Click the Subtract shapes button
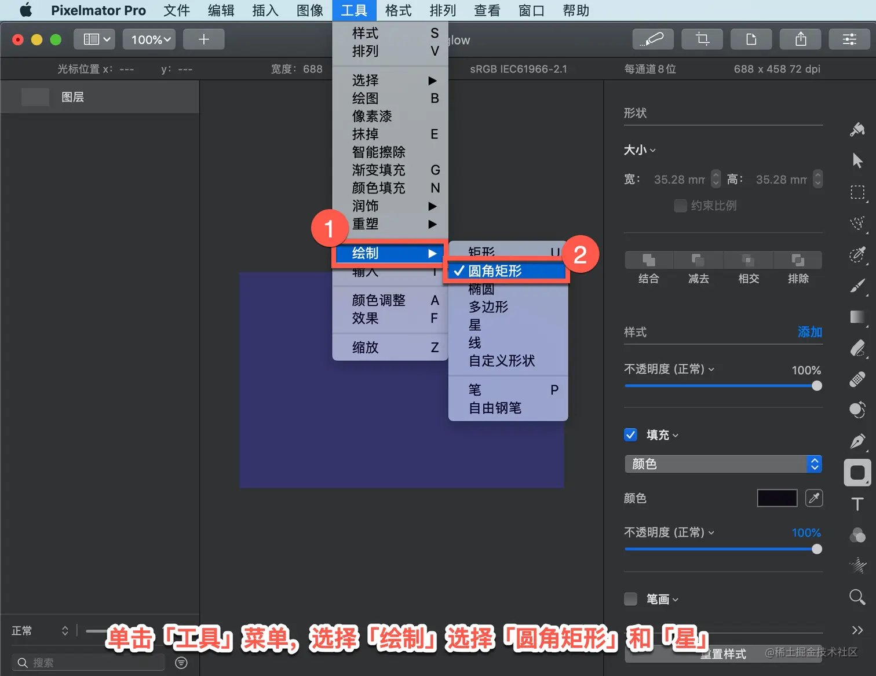The image size is (876, 676). [699, 260]
